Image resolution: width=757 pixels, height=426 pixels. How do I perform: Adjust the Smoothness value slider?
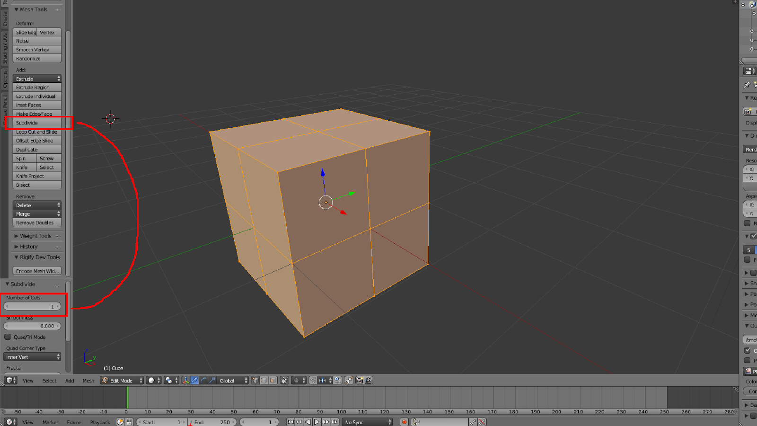32,326
